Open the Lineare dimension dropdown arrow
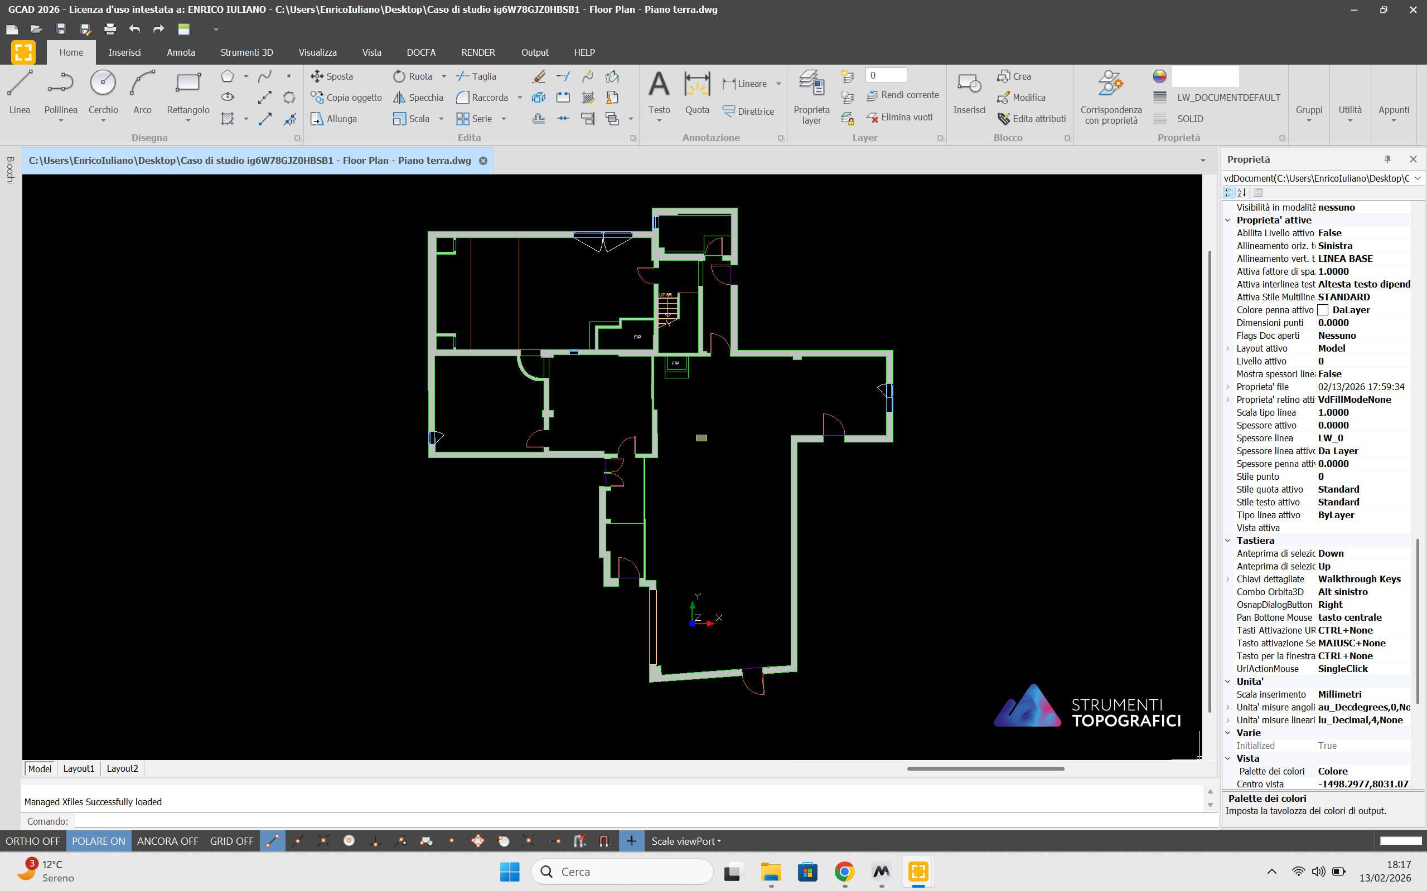Image resolution: width=1427 pixels, height=891 pixels. [x=779, y=84]
